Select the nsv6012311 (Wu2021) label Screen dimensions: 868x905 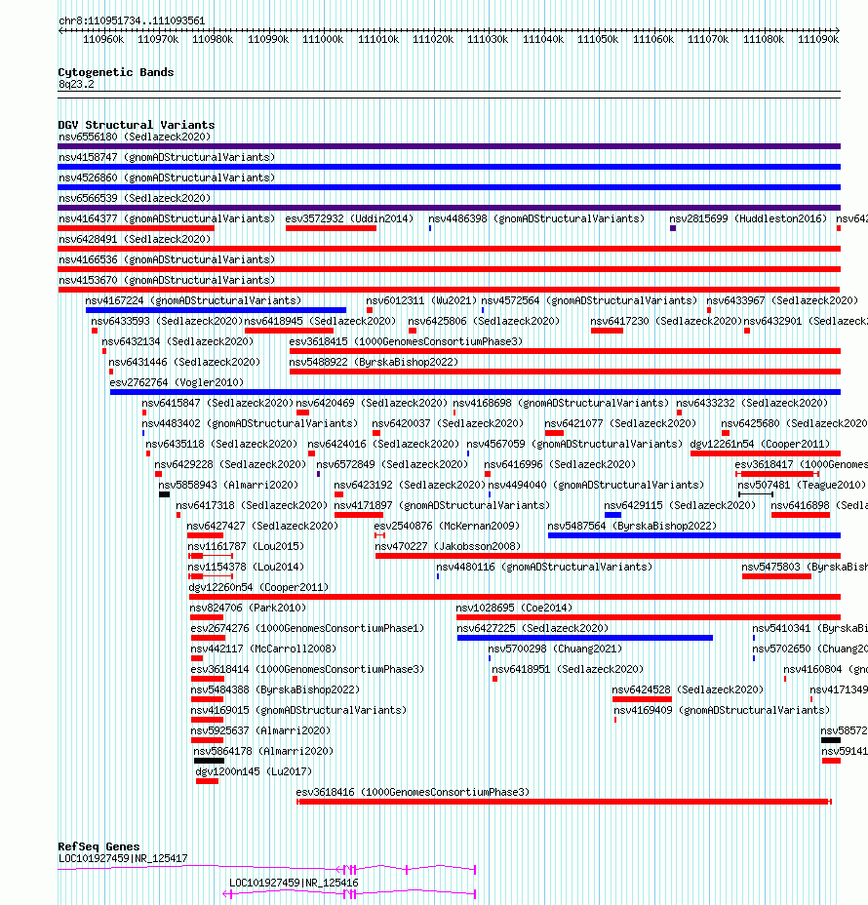pos(421,300)
